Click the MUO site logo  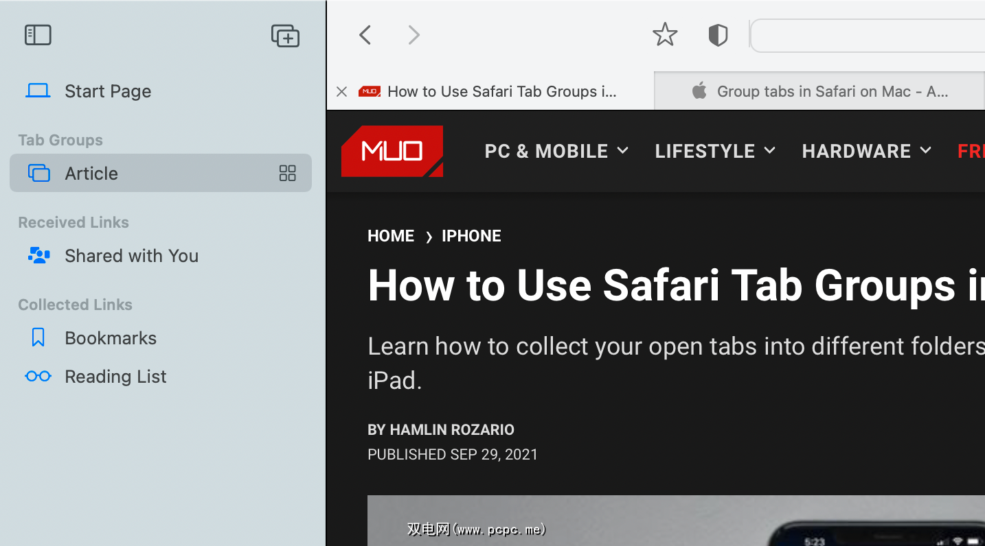coord(392,151)
